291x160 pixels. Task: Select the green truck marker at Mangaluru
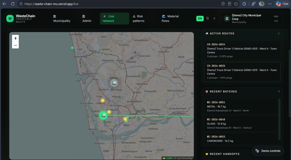tap(103, 116)
